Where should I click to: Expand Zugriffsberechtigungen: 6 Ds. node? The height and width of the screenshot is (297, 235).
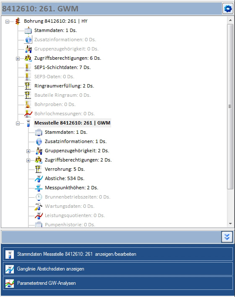[18, 59]
